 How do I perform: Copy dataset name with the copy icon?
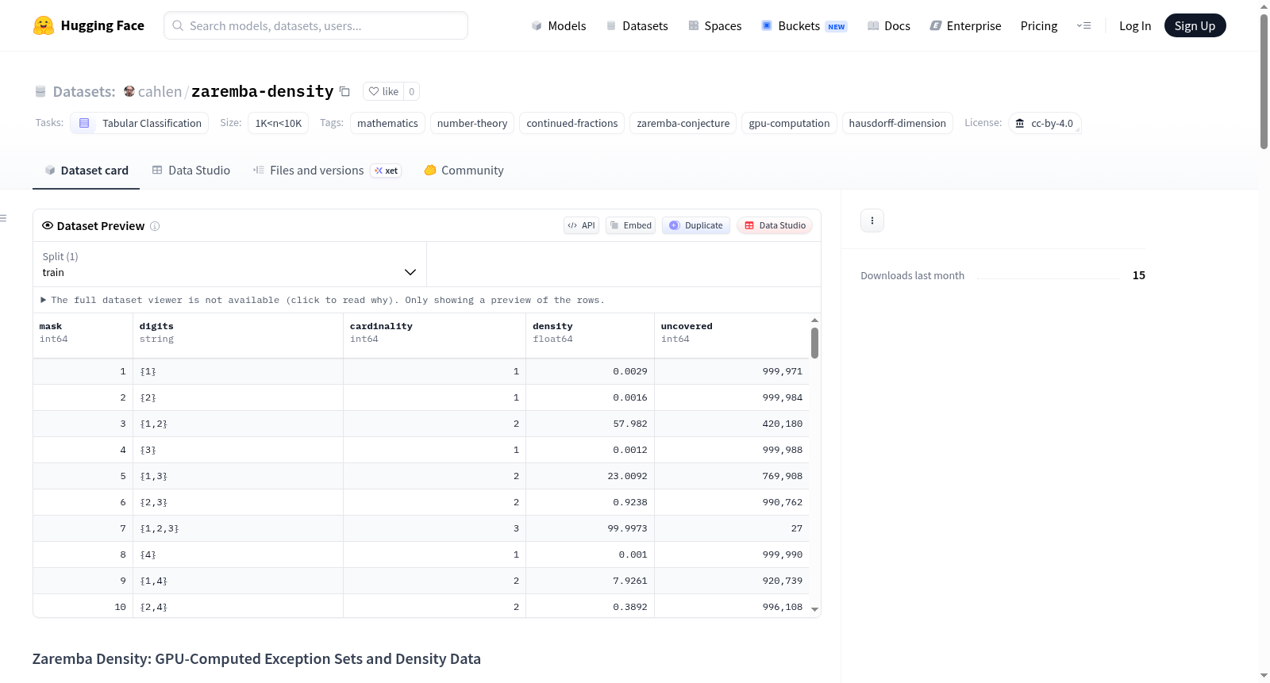click(344, 91)
